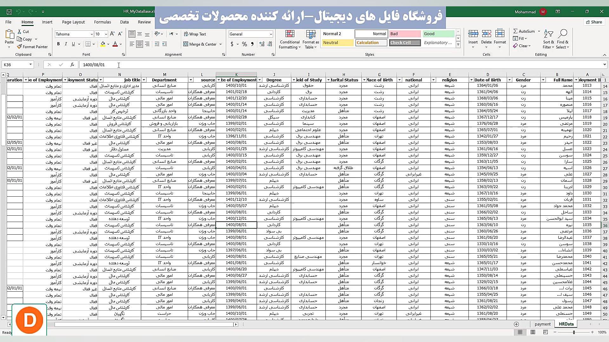Screen dimensions: 609x342
Task: Click the Delete cells icon
Action: [x=486, y=34]
